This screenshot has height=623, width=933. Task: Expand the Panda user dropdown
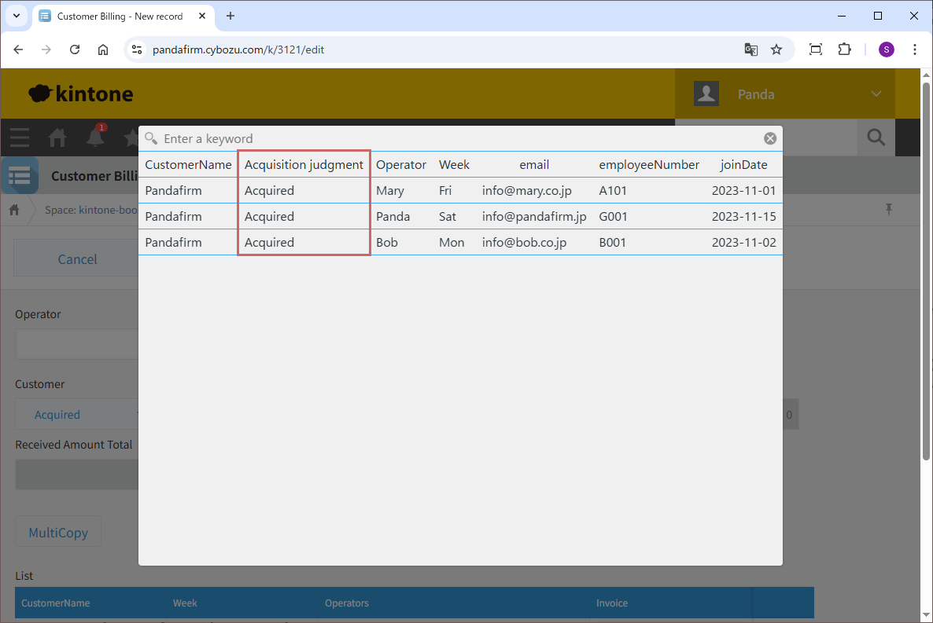click(876, 94)
